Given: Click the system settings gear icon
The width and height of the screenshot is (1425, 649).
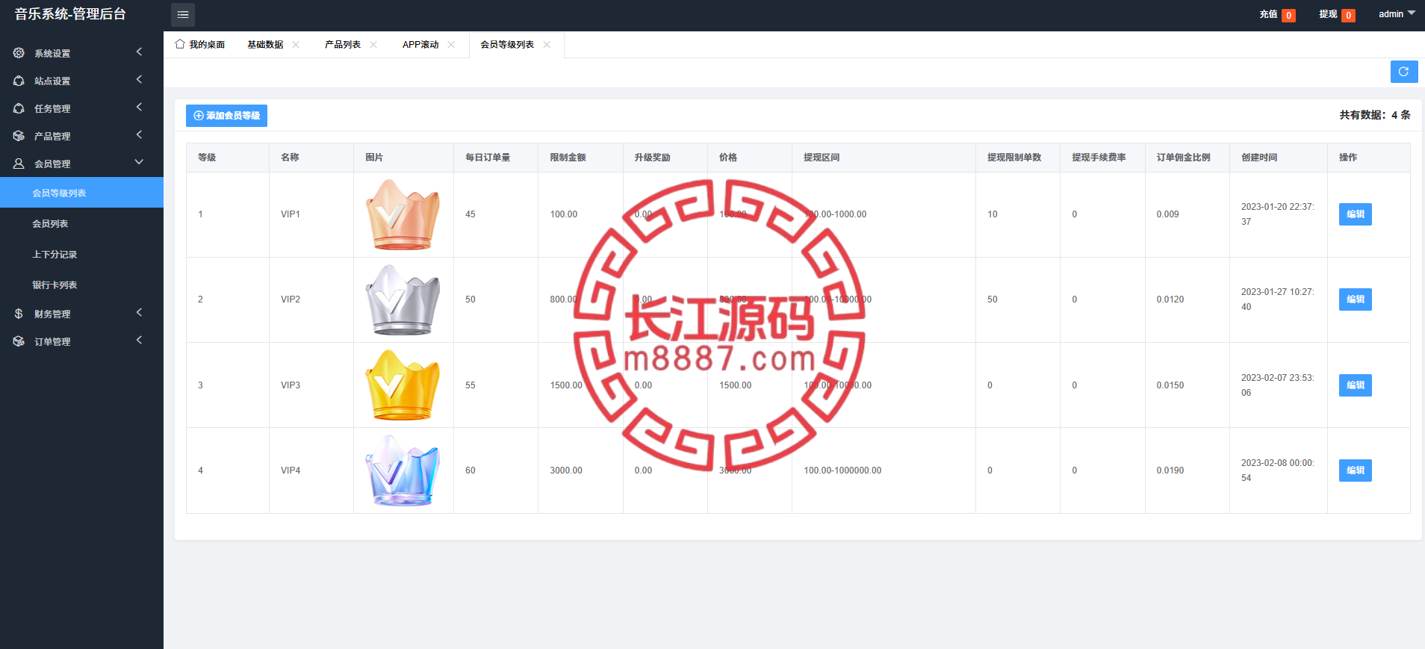Looking at the screenshot, I should [19, 53].
